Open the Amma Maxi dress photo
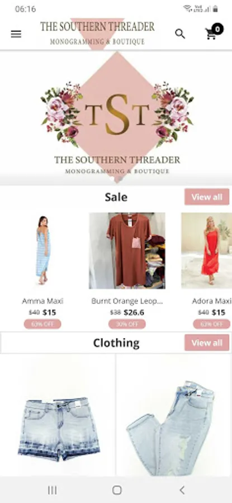Screen dimensions: 232x503 coord(42,250)
